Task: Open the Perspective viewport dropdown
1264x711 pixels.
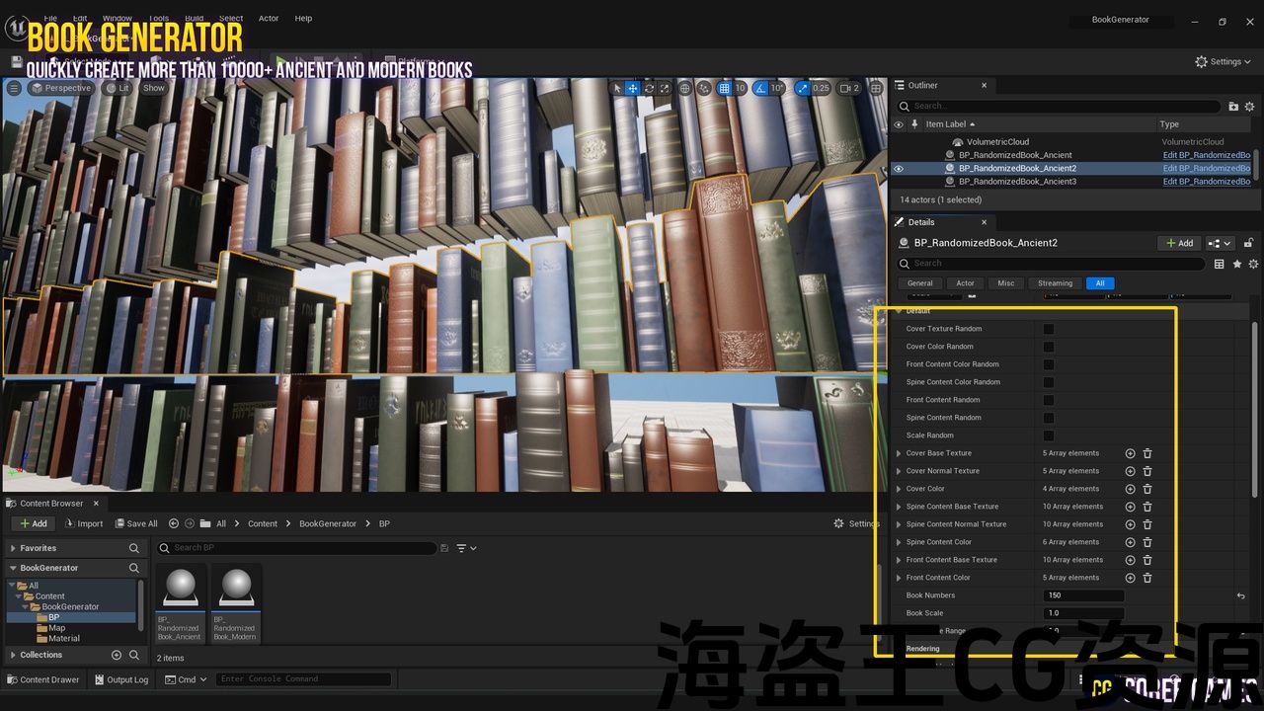Action: [61, 88]
